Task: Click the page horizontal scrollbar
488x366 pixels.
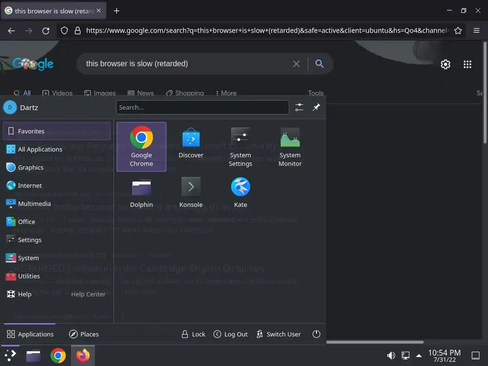Action: pos(375,342)
